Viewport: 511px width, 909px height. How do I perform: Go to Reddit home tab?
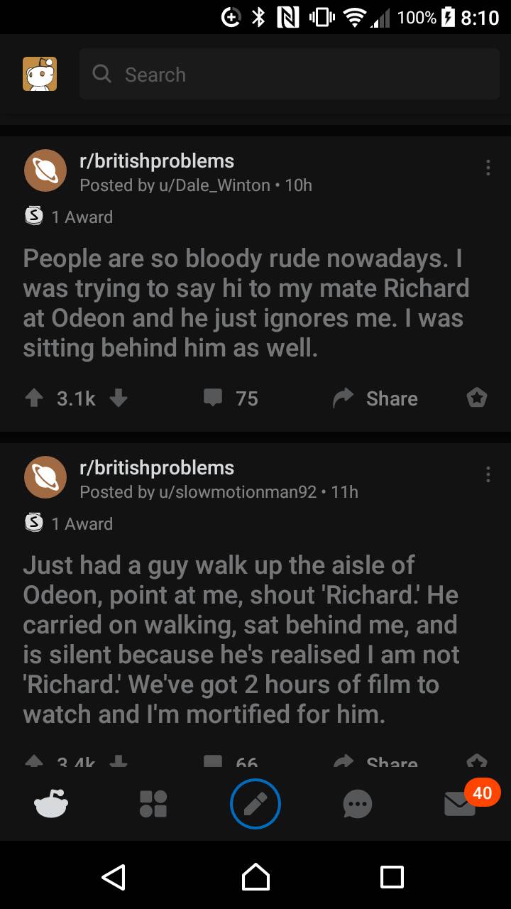51,804
